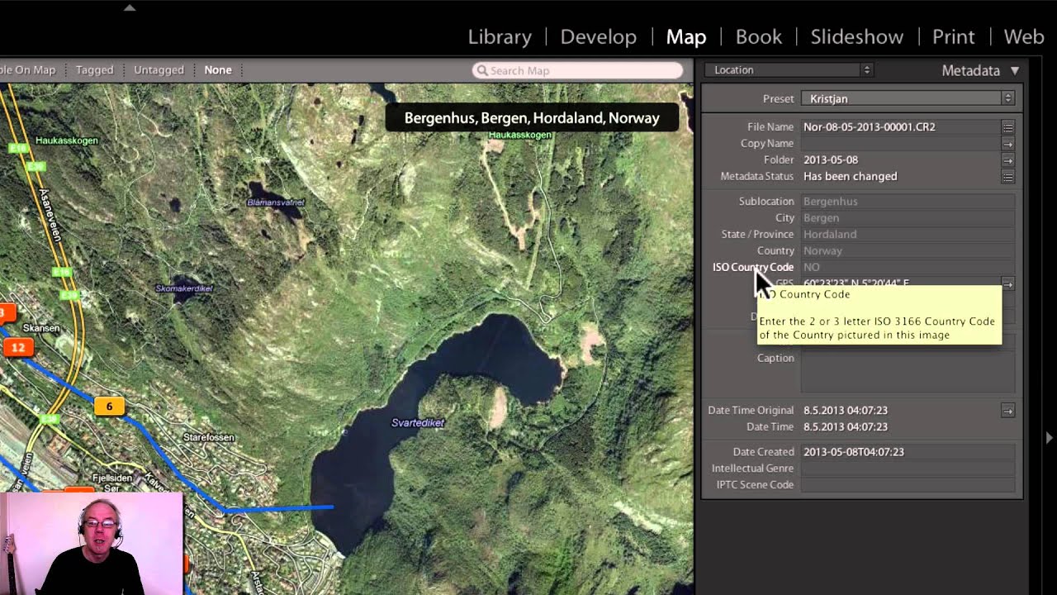Viewport: 1057px width, 595px height.
Task: Click the State / Province field showing Hordaland
Action: point(908,235)
